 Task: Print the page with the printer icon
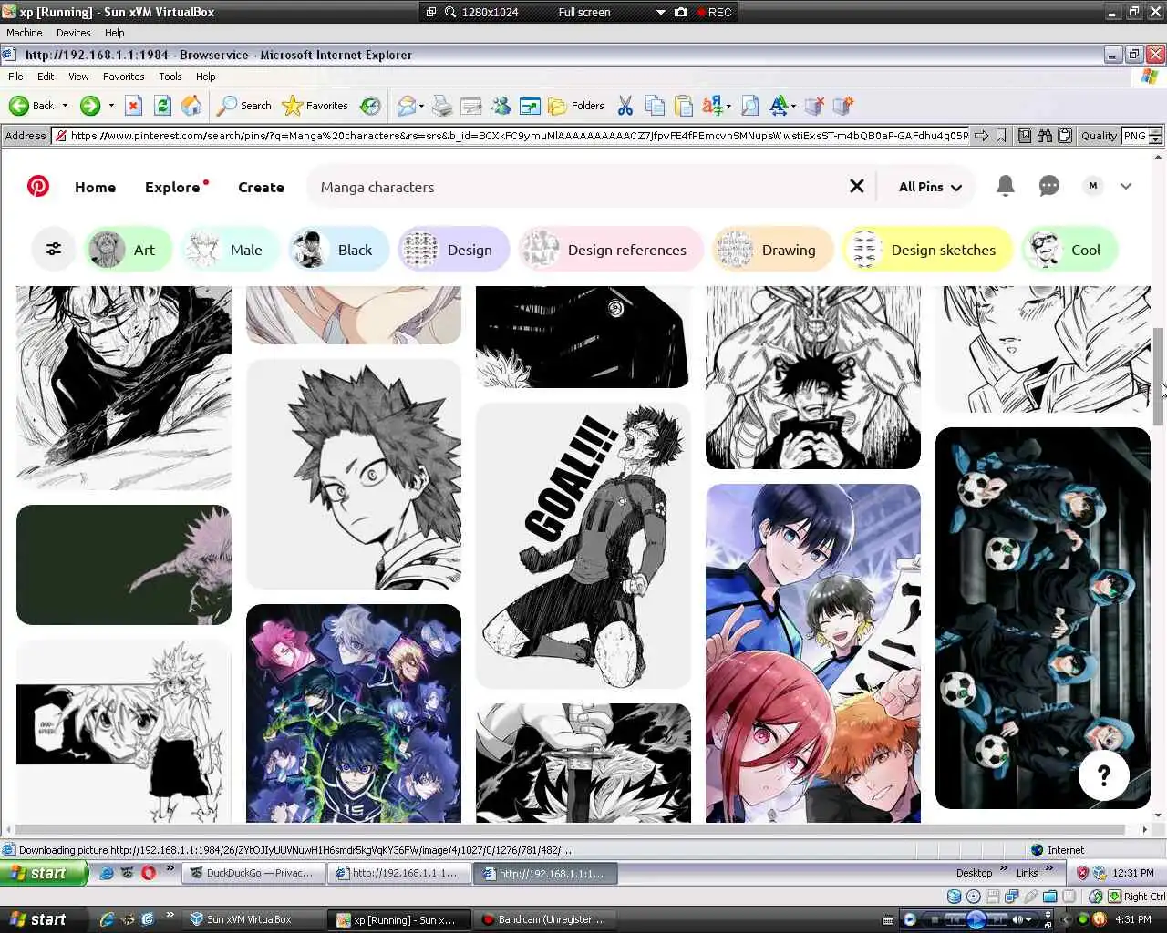442,106
